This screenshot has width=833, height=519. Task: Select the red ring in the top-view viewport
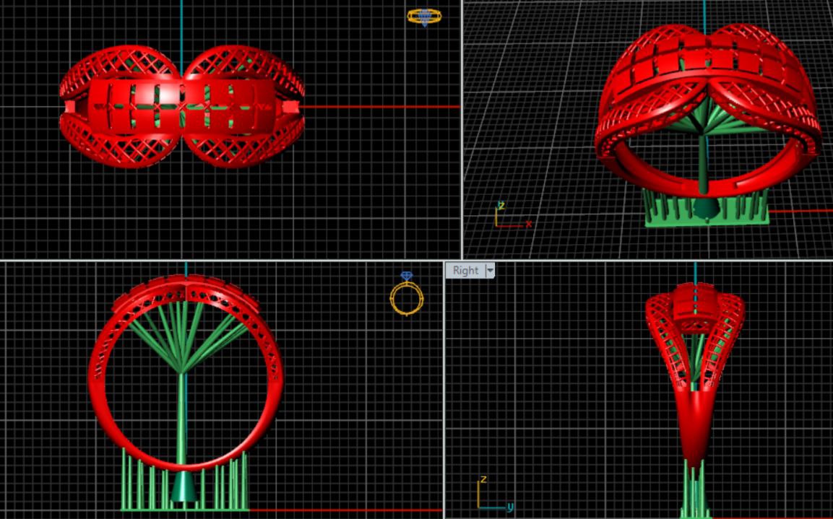(181, 106)
